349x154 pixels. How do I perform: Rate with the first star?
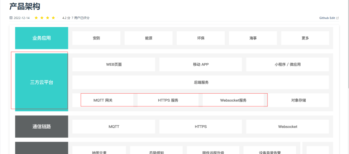click(36, 18)
